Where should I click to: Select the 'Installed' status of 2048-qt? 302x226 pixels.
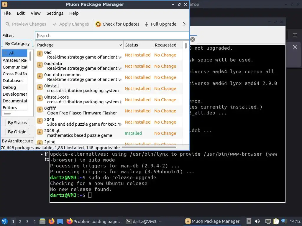tap(133, 133)
